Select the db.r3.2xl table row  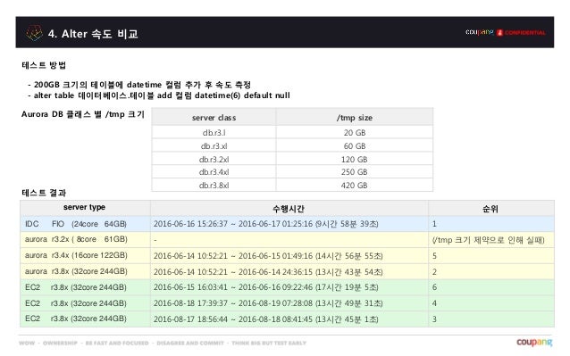tap(292, 159)
